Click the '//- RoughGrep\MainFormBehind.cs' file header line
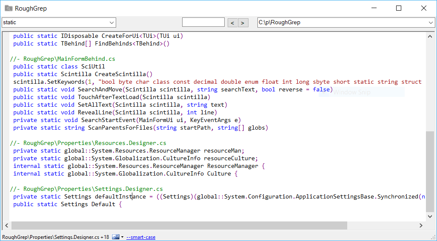 [63, 59]
